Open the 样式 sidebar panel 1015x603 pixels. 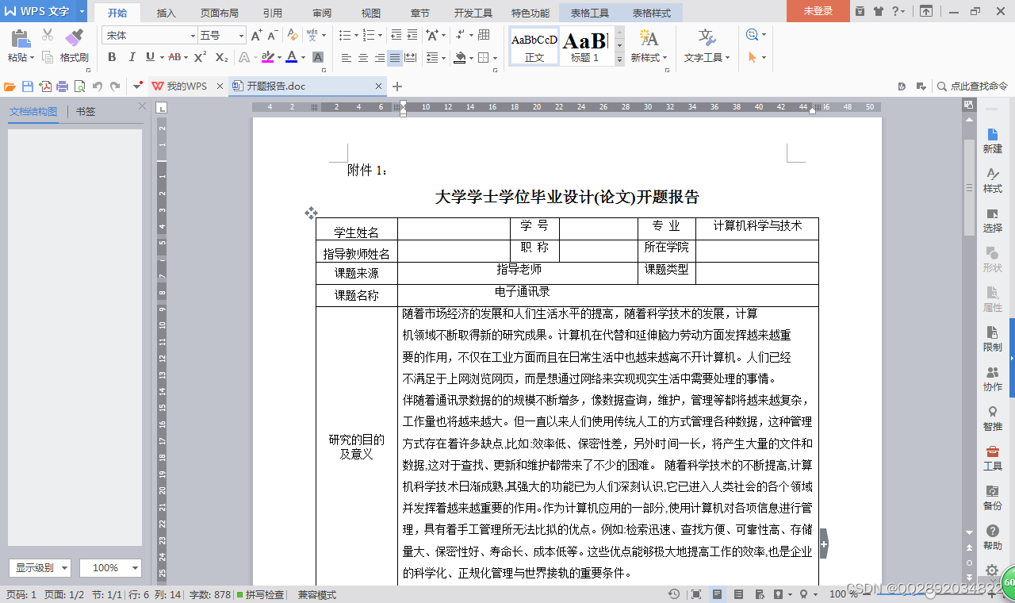993,181
